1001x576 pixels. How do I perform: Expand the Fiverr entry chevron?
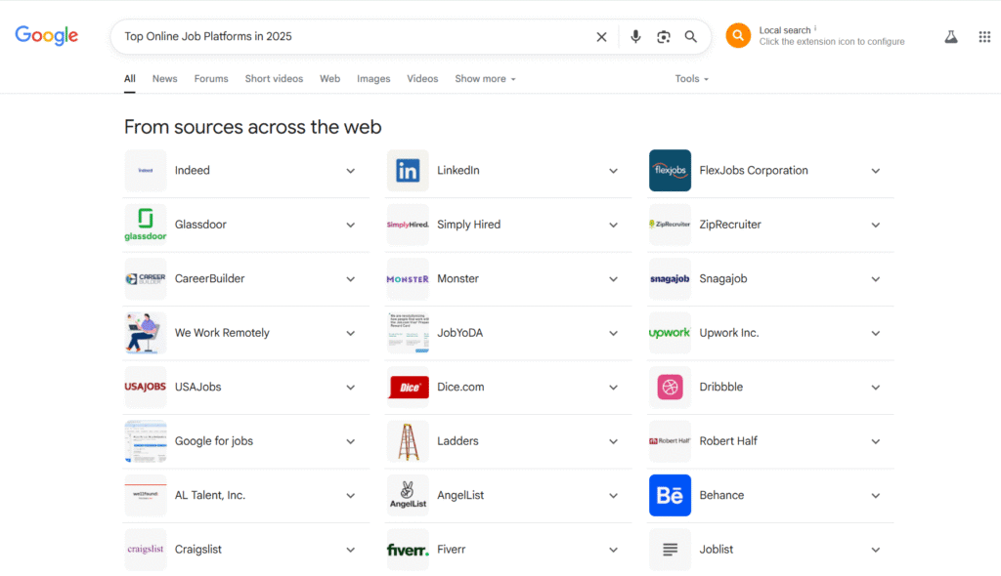pos(613,550)
